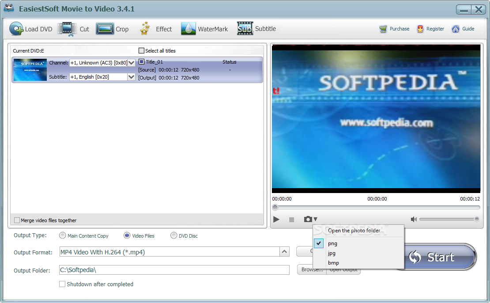Screen dimensions: 490x303
Task: Click the Output Folder path field
Action: tap(174, 270)
